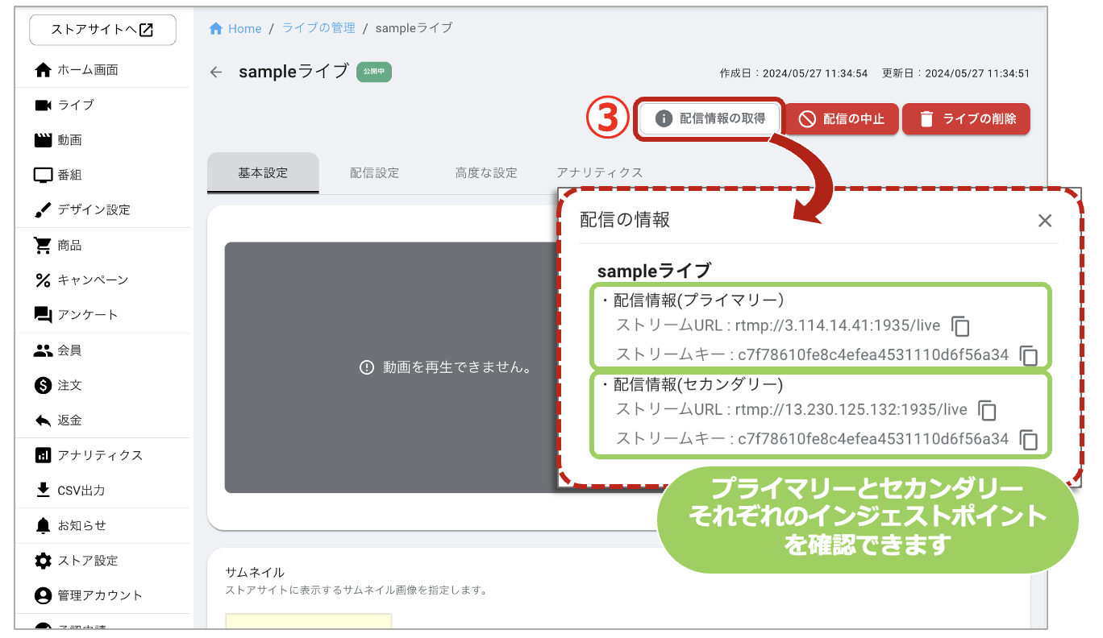Open the 高度な設定 tab
Image resolution: width=1103 pixels, height=638 pixels.
(484, 172)
